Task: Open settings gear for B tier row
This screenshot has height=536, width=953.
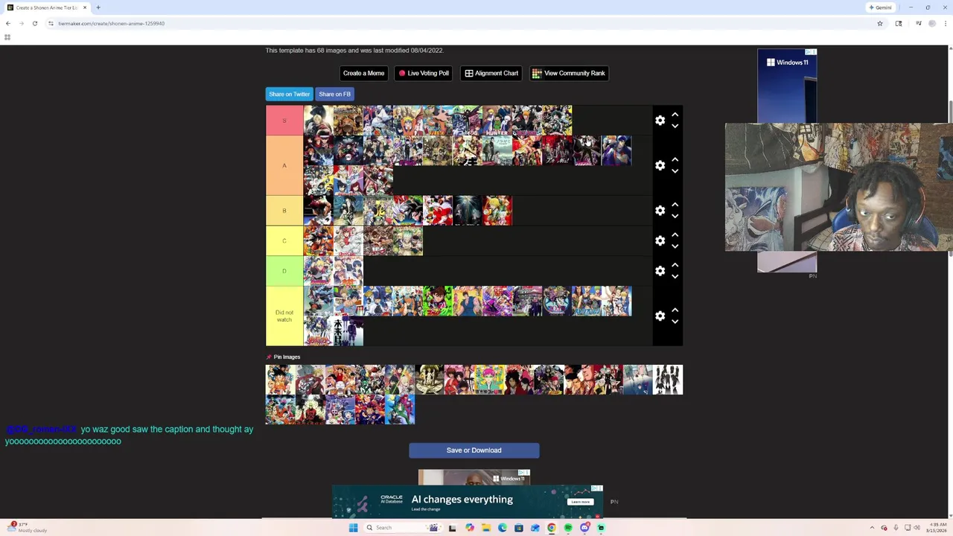Action: coord(660,211)
